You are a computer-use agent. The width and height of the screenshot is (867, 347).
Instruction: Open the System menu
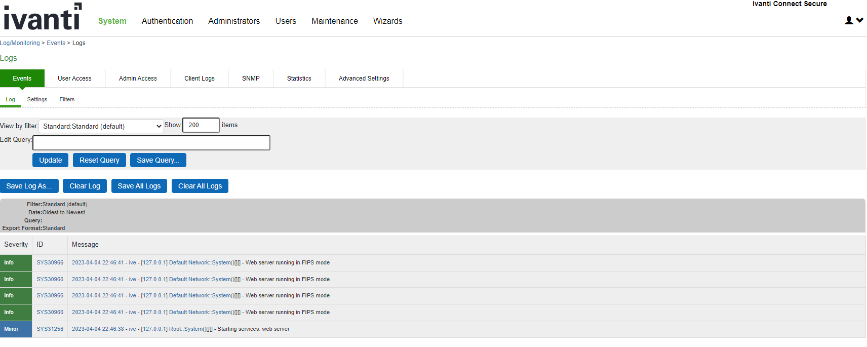[x=112, y=21]
